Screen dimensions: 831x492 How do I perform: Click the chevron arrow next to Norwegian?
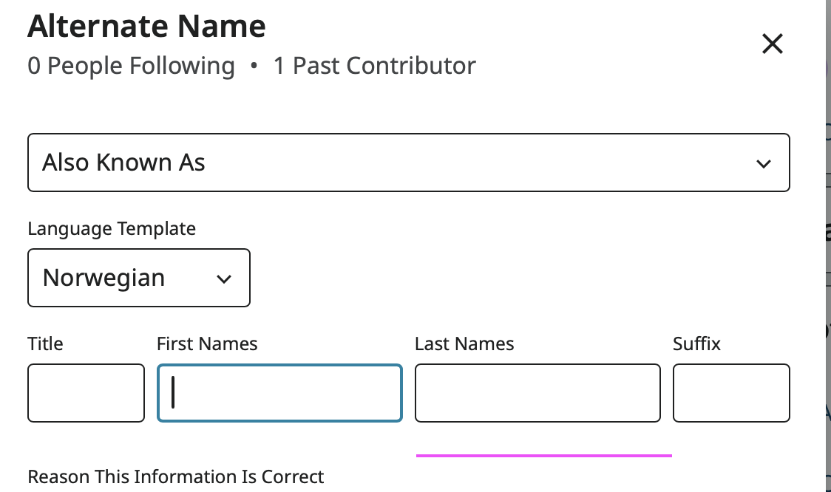coord(223,279)
